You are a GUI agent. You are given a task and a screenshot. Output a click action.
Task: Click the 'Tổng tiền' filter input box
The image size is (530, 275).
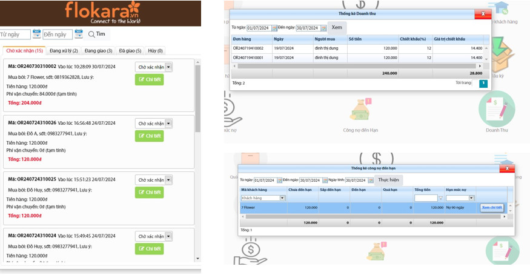point(426,198)
